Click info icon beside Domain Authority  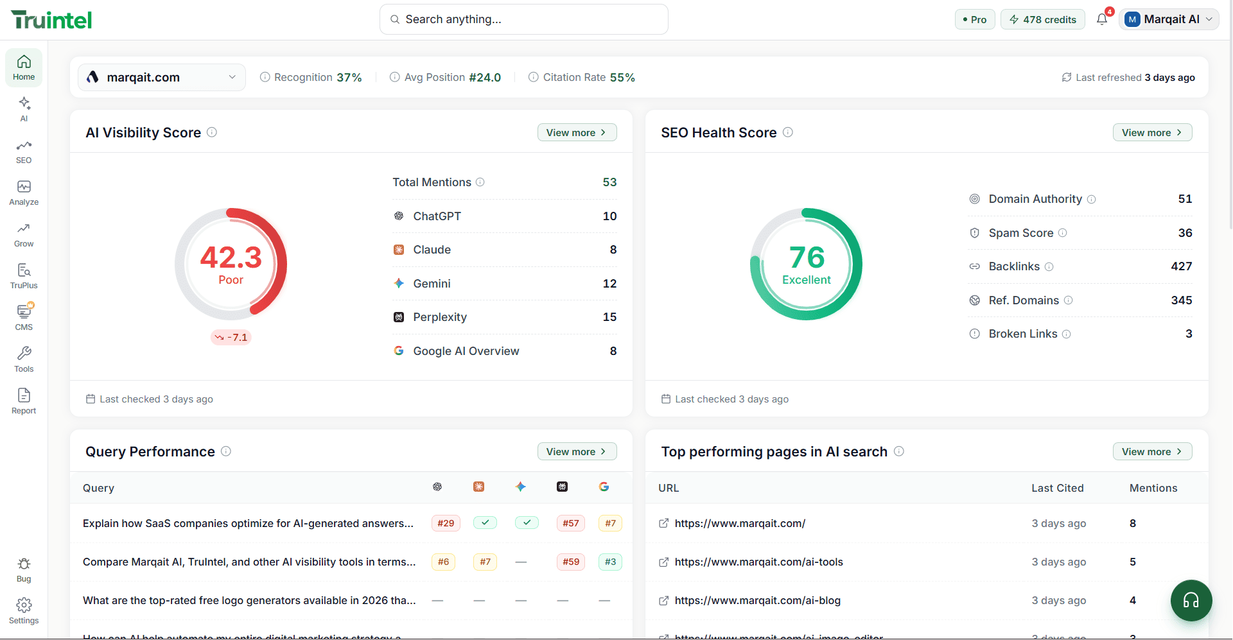tap(1091, 200)
